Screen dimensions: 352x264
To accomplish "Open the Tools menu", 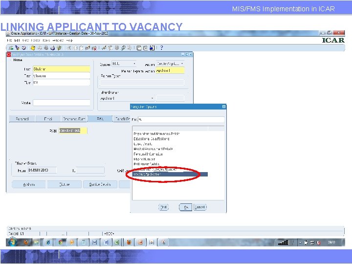I will coord(46,41).
